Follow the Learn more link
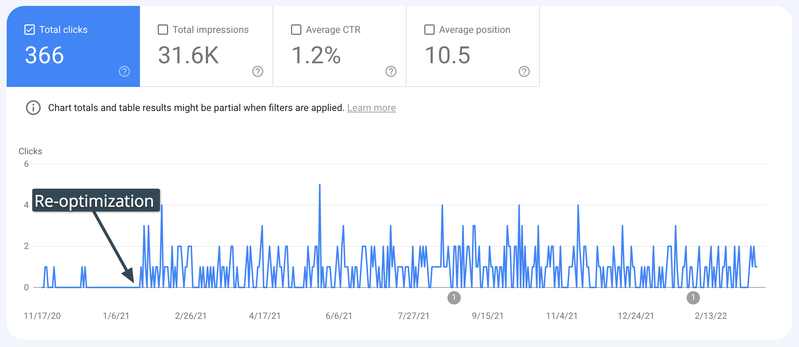 pos(371,108)
